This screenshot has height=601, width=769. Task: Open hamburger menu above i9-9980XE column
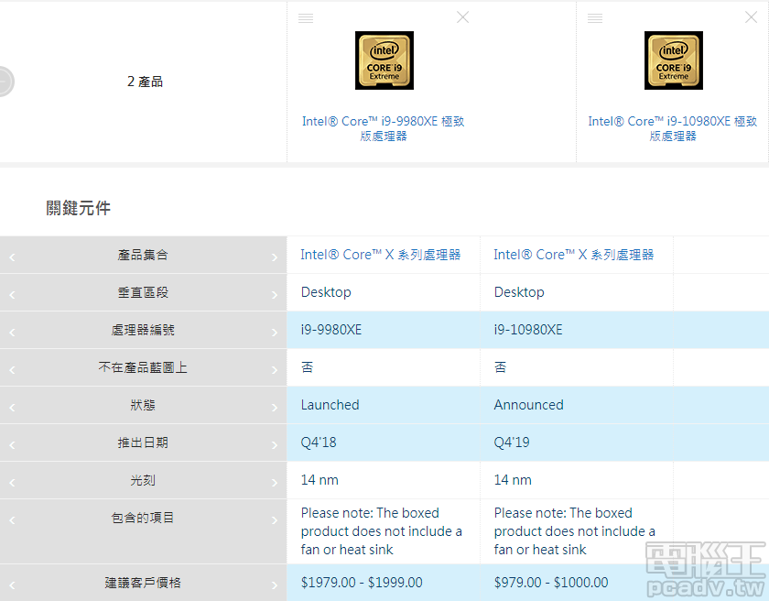(305, 17)
